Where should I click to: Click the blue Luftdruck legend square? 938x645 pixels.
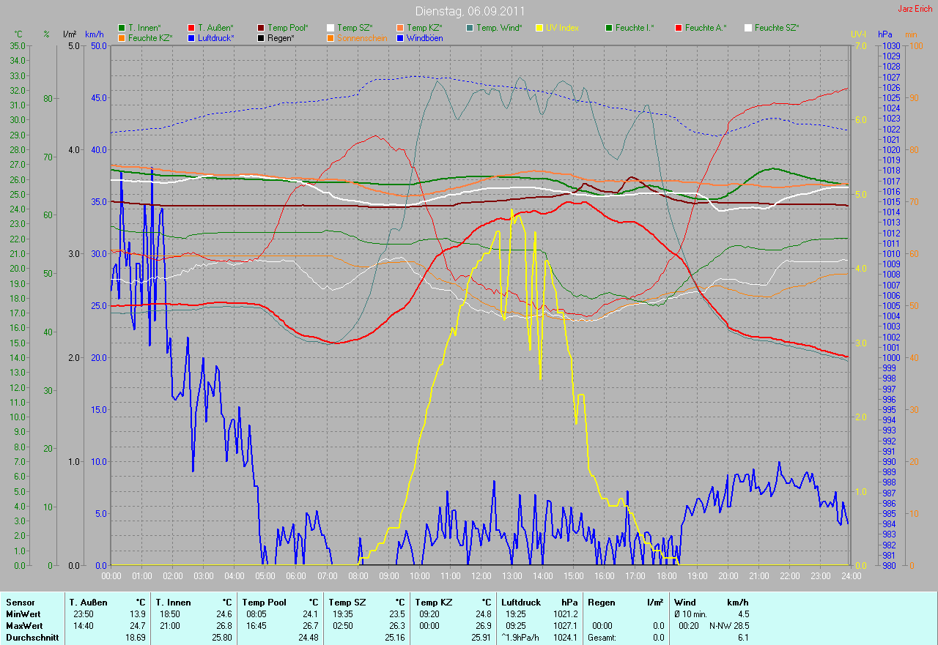[x=191, y=37]
